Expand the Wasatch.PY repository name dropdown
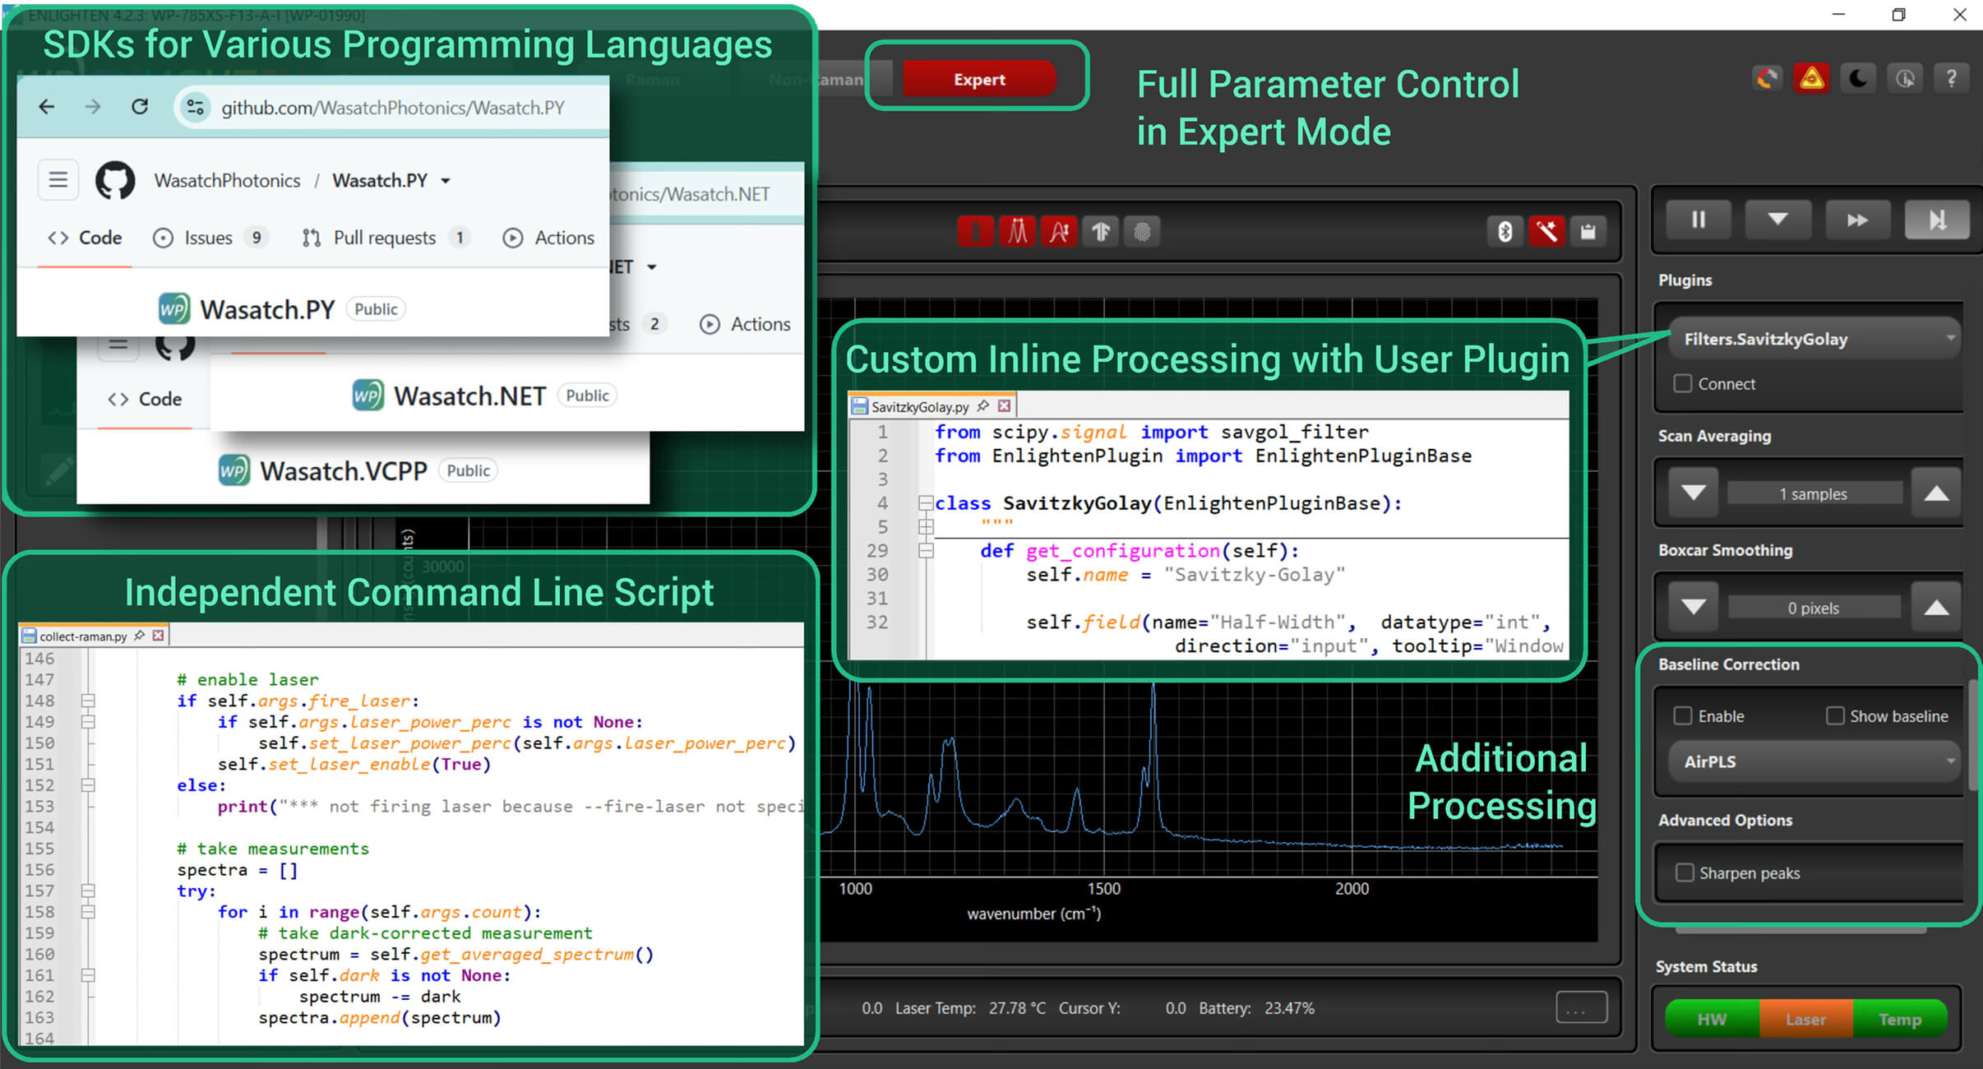The image size is (1983, 1069). pos(446,181)
